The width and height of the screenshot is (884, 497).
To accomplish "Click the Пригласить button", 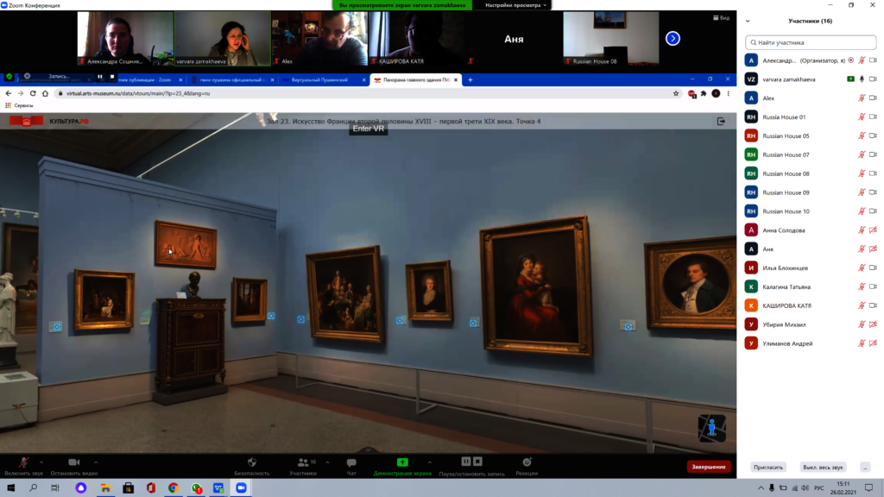I will coord(768,467).
